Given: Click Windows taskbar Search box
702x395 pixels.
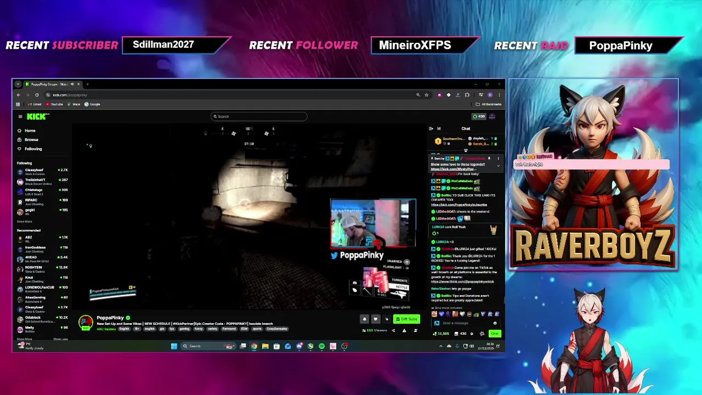Looking at the screenshot, I should pos(208,346).
